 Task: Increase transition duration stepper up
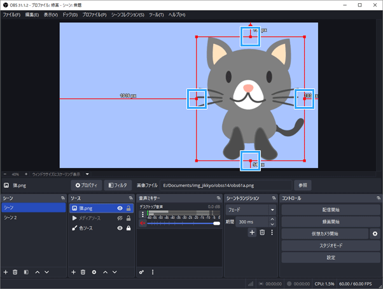(x=272, y=219)
